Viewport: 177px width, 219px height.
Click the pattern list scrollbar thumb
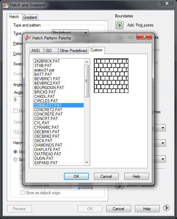(x=87, y=81)
